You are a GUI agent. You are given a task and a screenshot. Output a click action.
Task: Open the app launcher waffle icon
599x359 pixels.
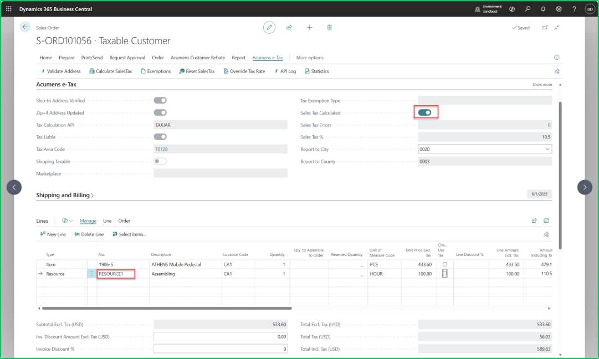click(x=9, y=9)
